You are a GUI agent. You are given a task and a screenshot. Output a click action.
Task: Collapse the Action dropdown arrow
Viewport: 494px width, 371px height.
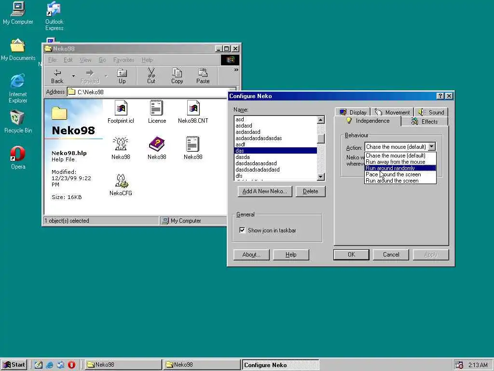[x=432, y=147]
